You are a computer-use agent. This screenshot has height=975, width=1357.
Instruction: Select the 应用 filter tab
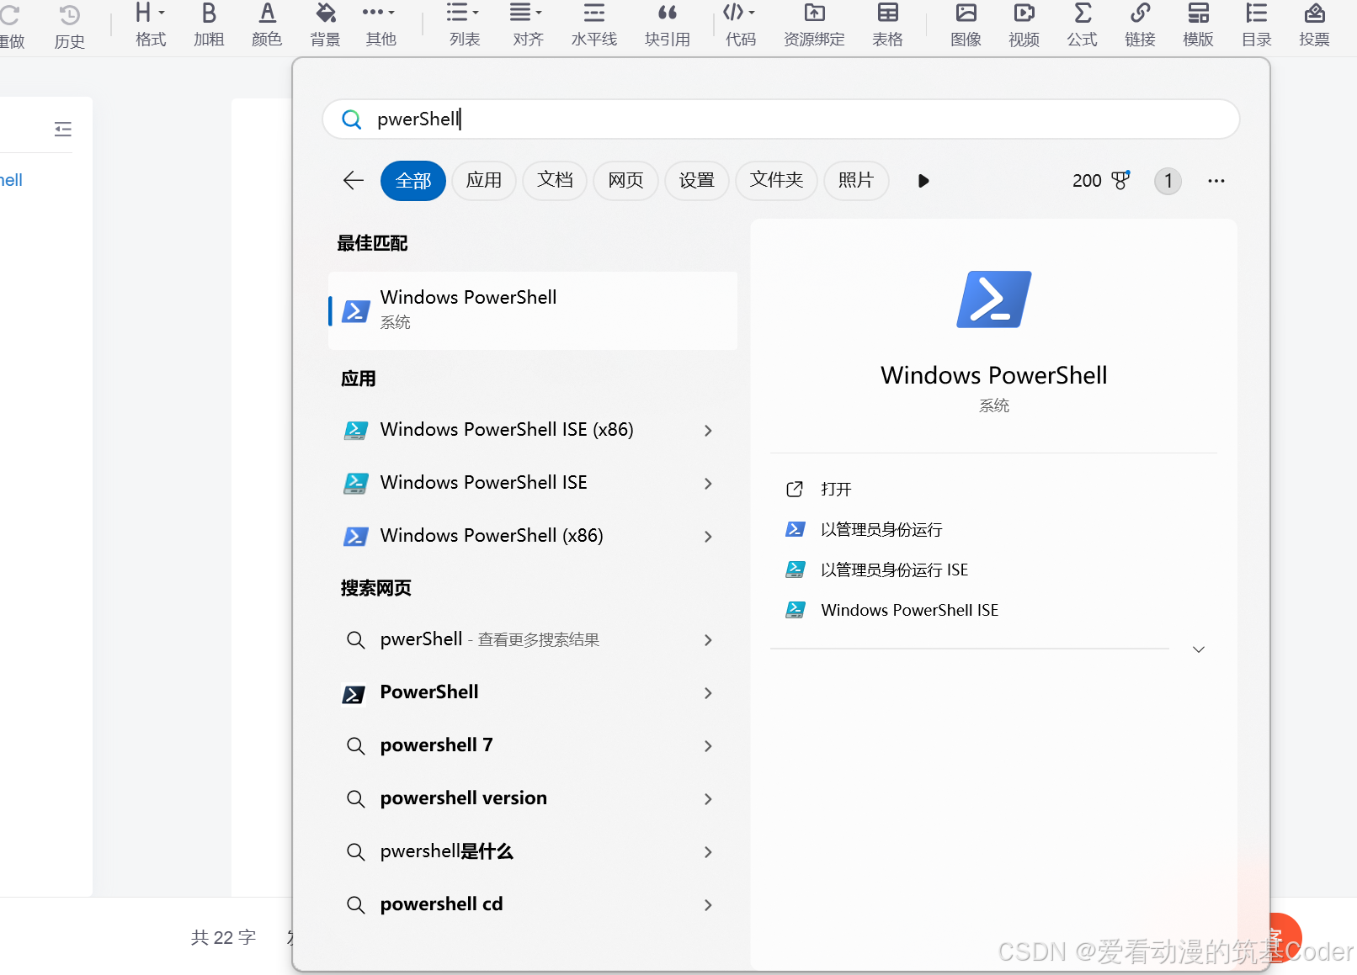[484, 180]
